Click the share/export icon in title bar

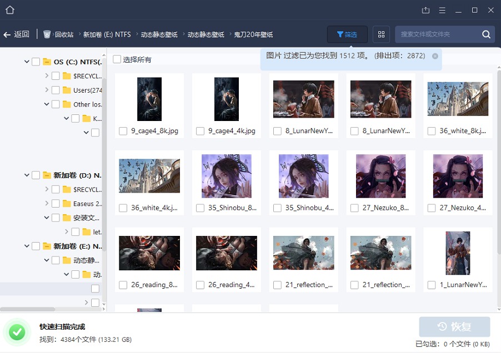click(x=425, y=10)
